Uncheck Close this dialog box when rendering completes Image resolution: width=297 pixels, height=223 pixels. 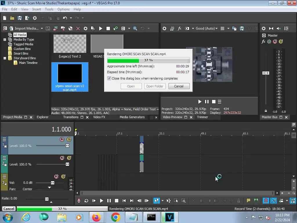[x=109, y=78]
